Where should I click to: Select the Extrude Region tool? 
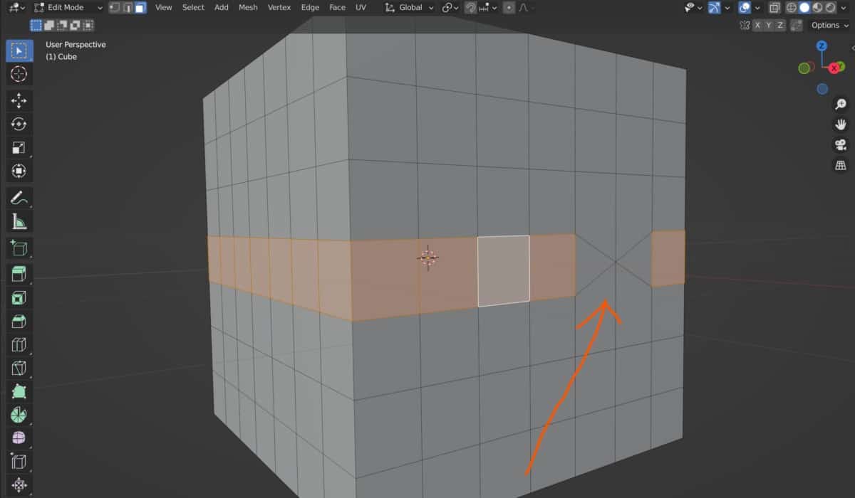pyautogui.click(x=19, y=273)
